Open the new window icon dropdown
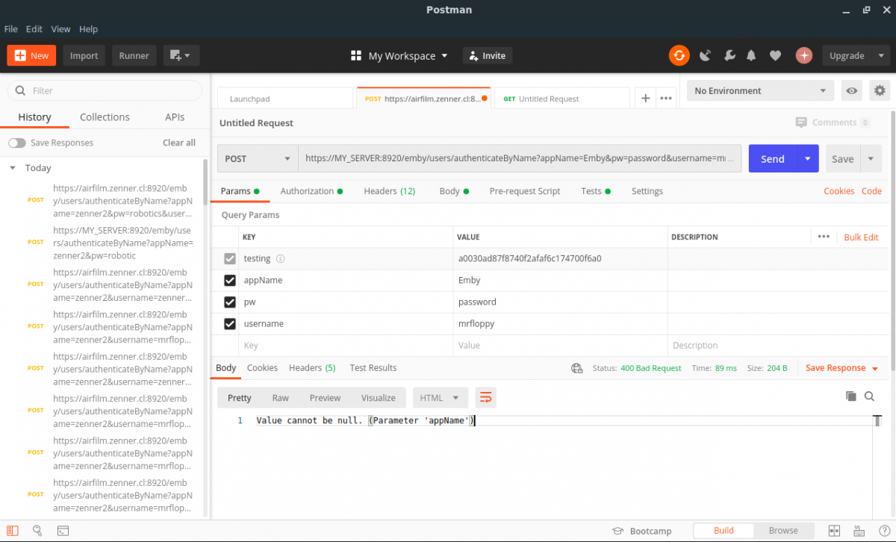The image size is (896, 542). (180, 55)
